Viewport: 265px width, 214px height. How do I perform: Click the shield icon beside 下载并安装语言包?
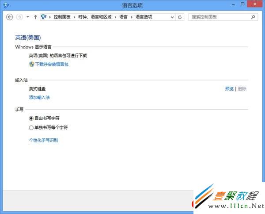coord(32,64)
